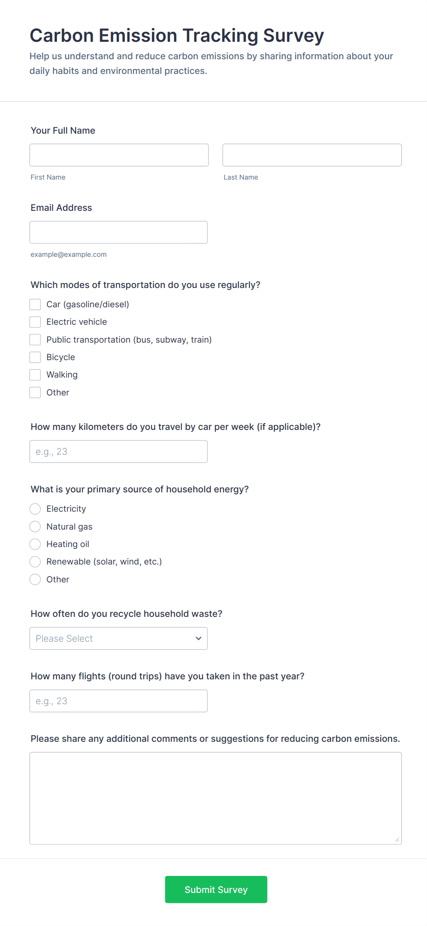The image size is (427, 926).
Task: Click the Last Name input field
Action: click(312, 155)
